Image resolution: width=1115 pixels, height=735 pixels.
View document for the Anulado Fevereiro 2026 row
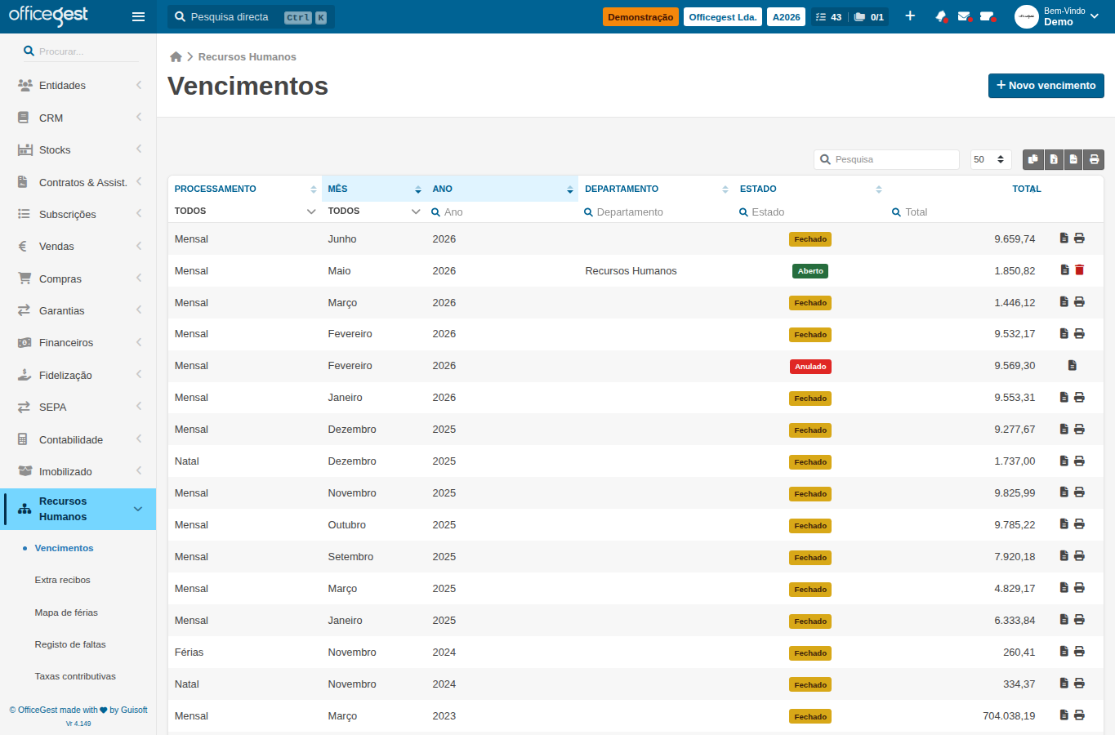point(1072,365)
